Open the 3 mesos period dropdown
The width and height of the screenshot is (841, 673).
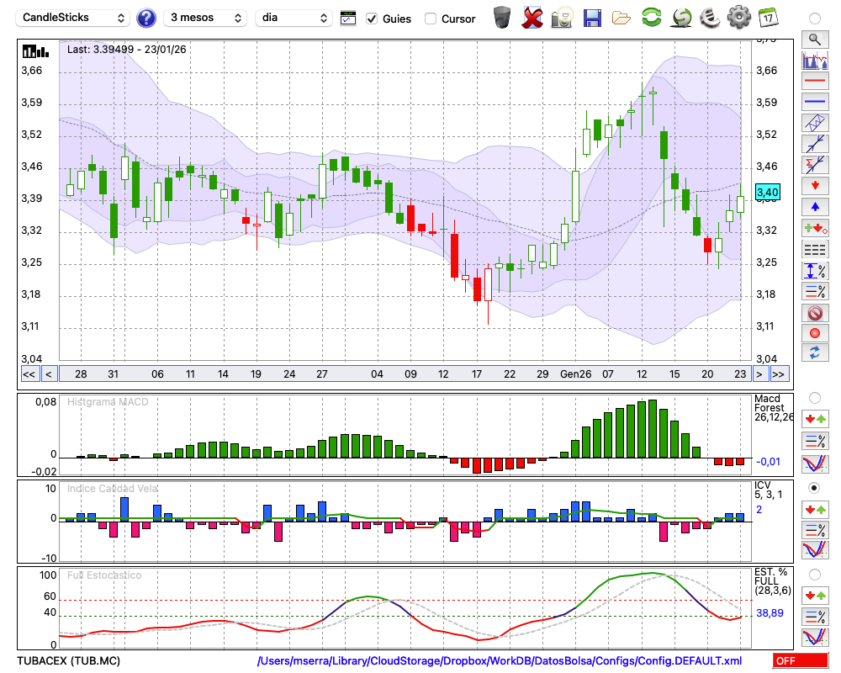(205, 18)
